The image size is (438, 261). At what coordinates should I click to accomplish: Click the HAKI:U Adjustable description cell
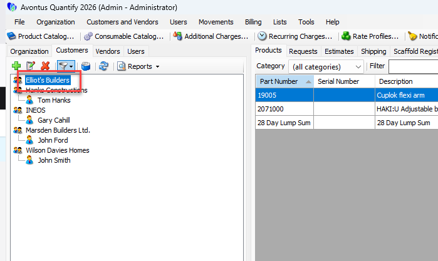(407, 109)
